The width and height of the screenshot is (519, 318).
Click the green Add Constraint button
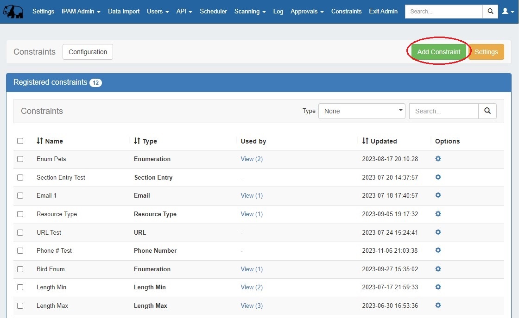pos(438,52)
